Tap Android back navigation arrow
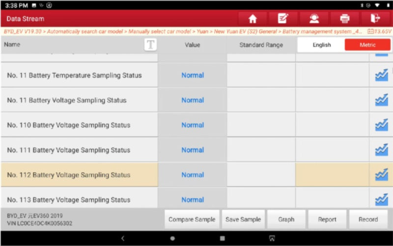 (123, 238)
